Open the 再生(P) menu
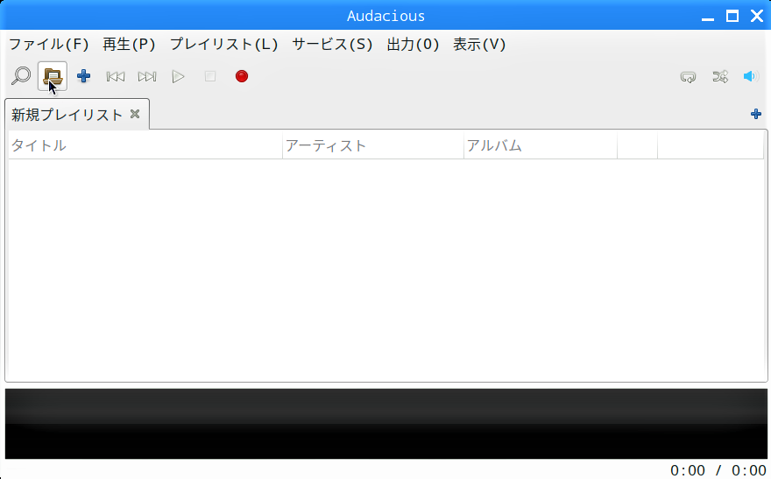 pyautogui.click(x=129, y=44)
